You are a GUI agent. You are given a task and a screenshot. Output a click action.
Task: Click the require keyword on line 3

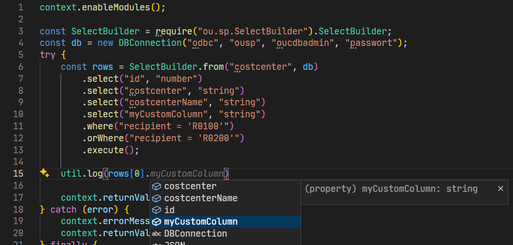tap(174, 31)
